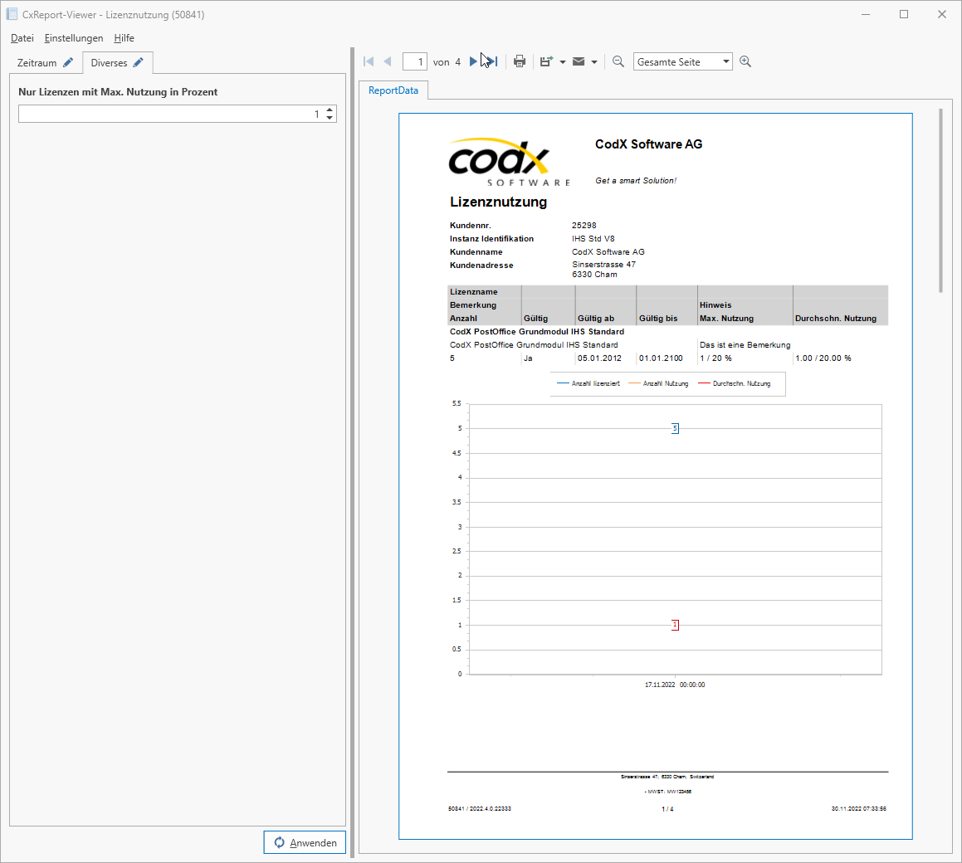Minimize the CxReport-Viewer window

pyautogui.click(x=866, y=14)
